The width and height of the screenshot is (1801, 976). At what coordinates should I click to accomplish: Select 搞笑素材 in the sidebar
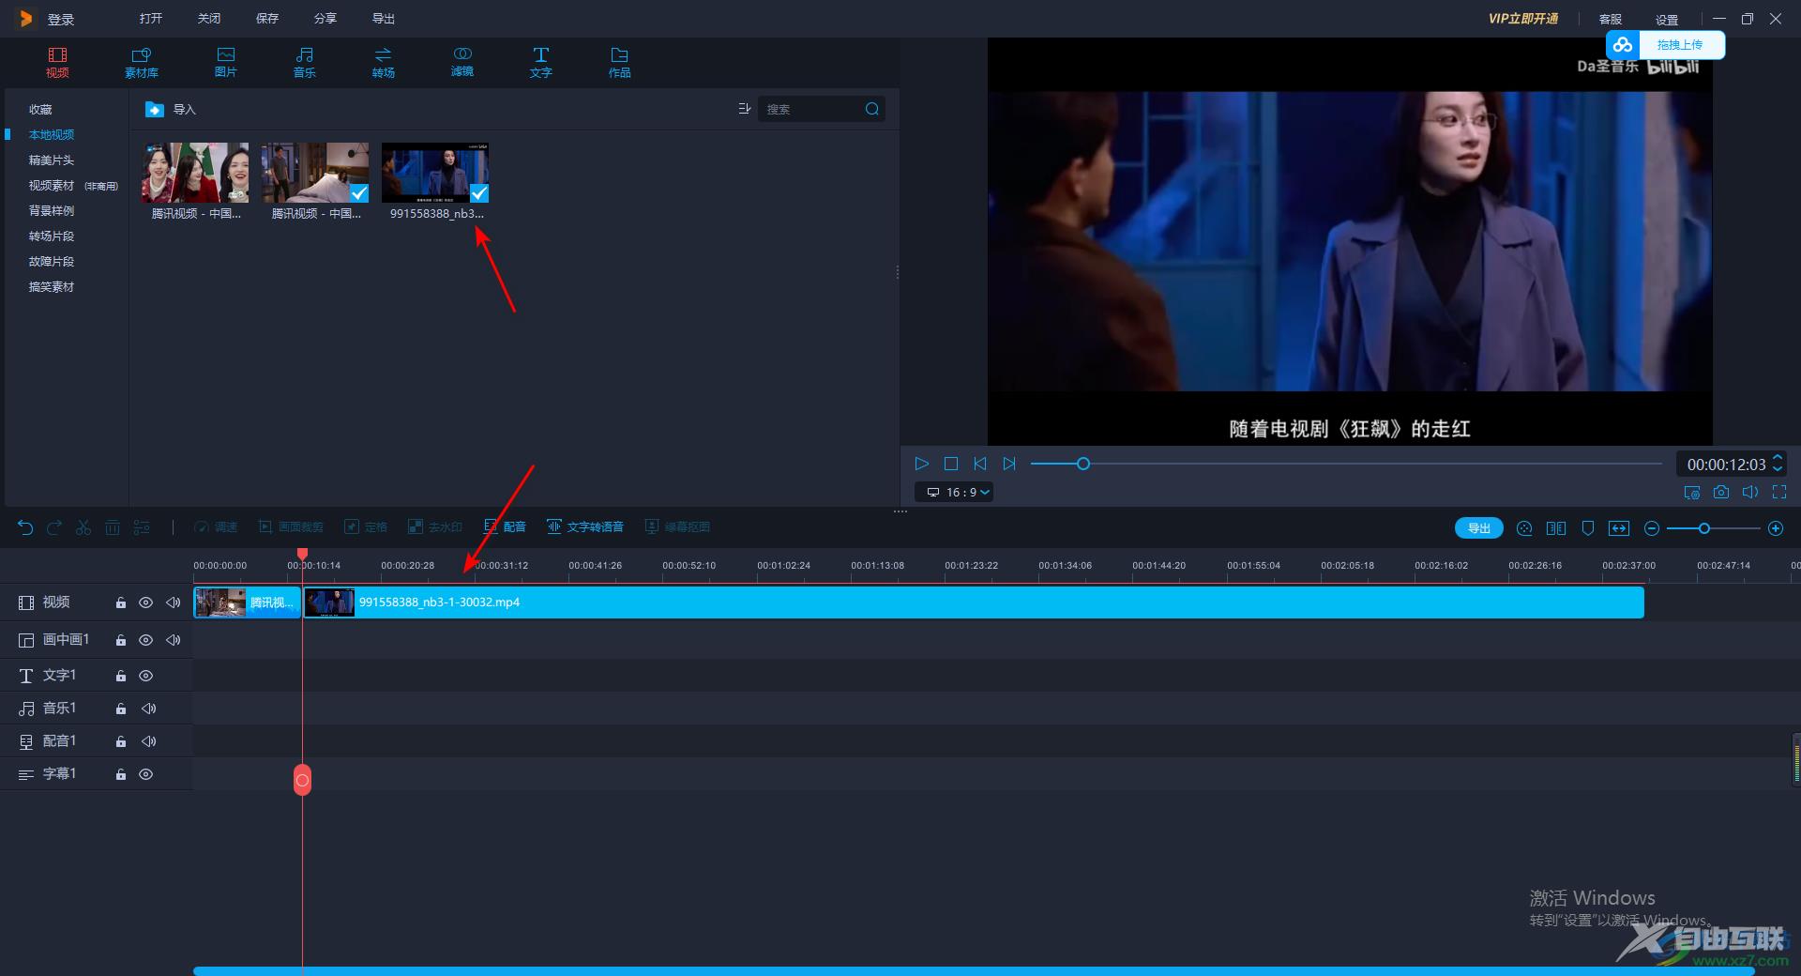(x=52, y=287)
